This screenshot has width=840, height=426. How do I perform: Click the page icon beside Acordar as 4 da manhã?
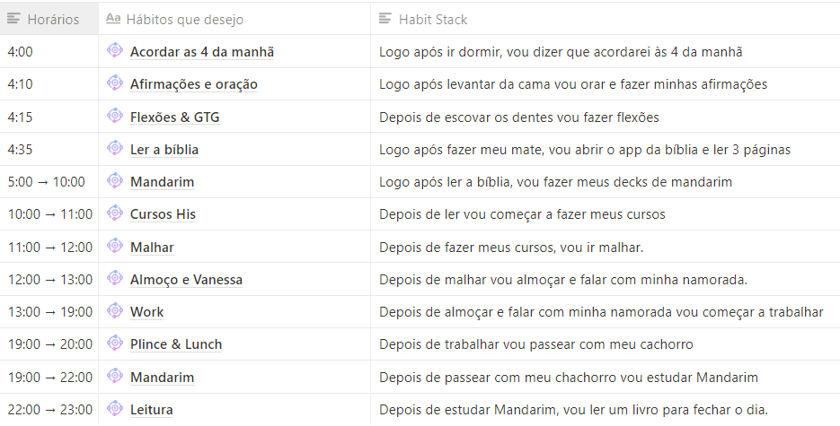click(114, 51)
